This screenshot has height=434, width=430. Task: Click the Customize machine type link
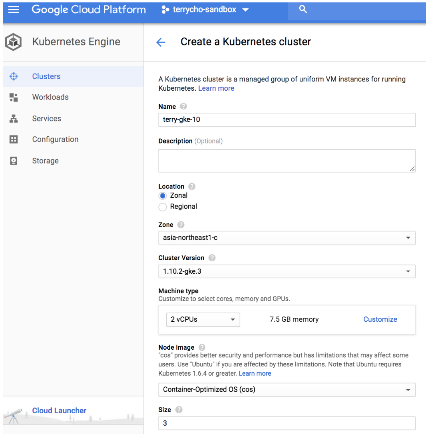point(380,319)
